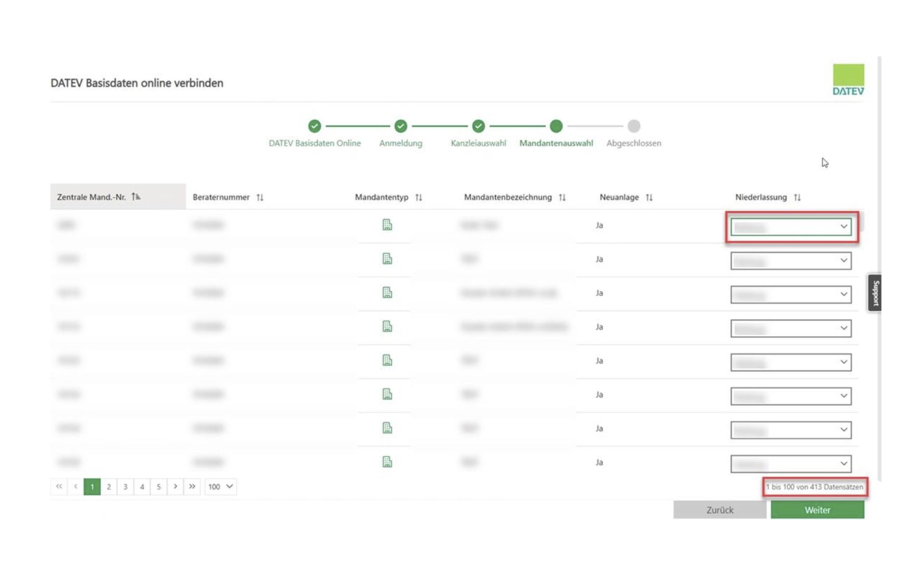Open Niederlassung dropdown in seventh row
The image size is (915, 564).
click(x=791, y=430)
